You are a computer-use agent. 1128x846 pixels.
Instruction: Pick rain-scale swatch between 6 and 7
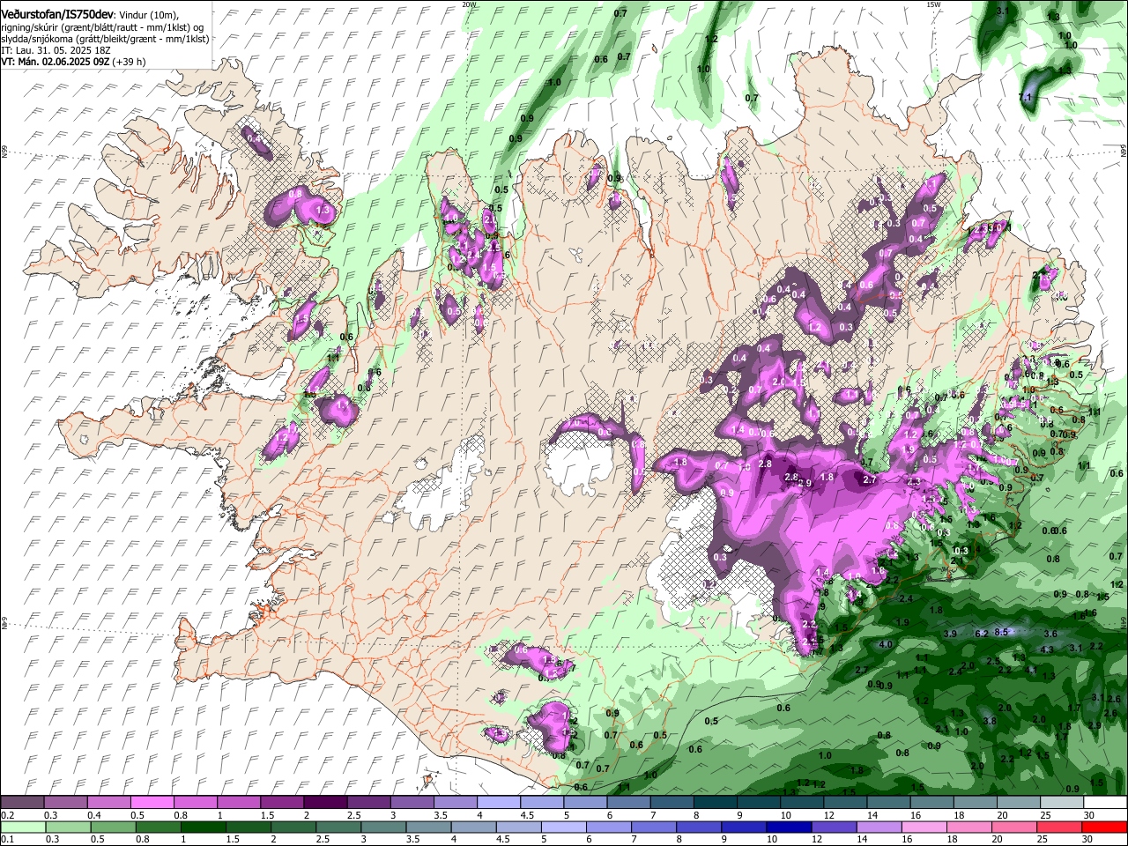[x=609, y=827]
